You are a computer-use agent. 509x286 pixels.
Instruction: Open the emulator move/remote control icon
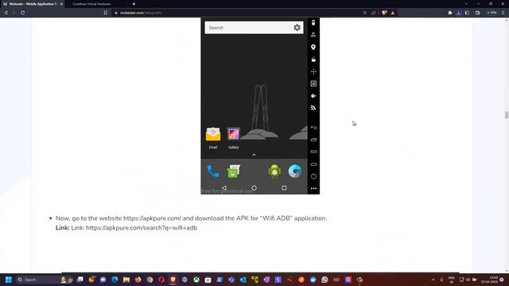click(x=313, y=71)
